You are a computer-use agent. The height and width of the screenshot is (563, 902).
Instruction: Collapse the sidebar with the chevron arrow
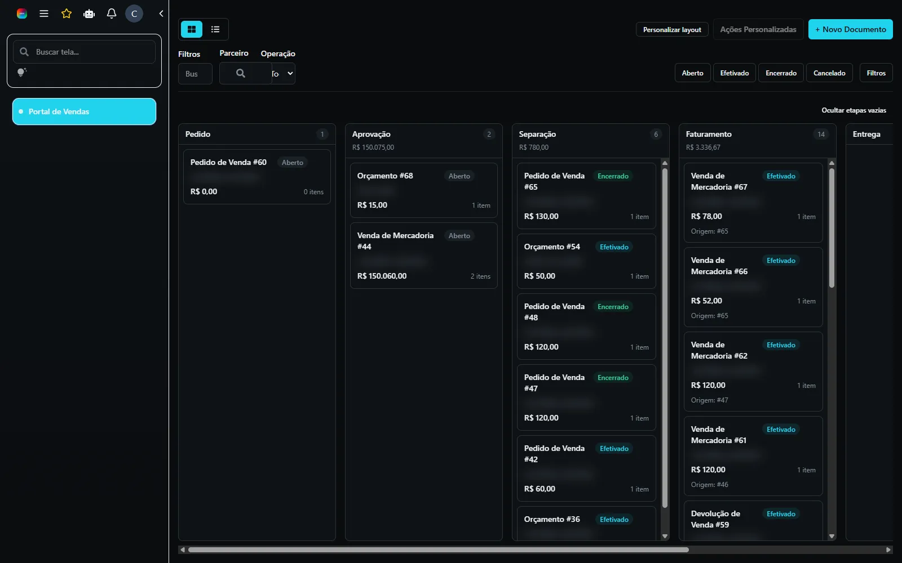(161, 14)
